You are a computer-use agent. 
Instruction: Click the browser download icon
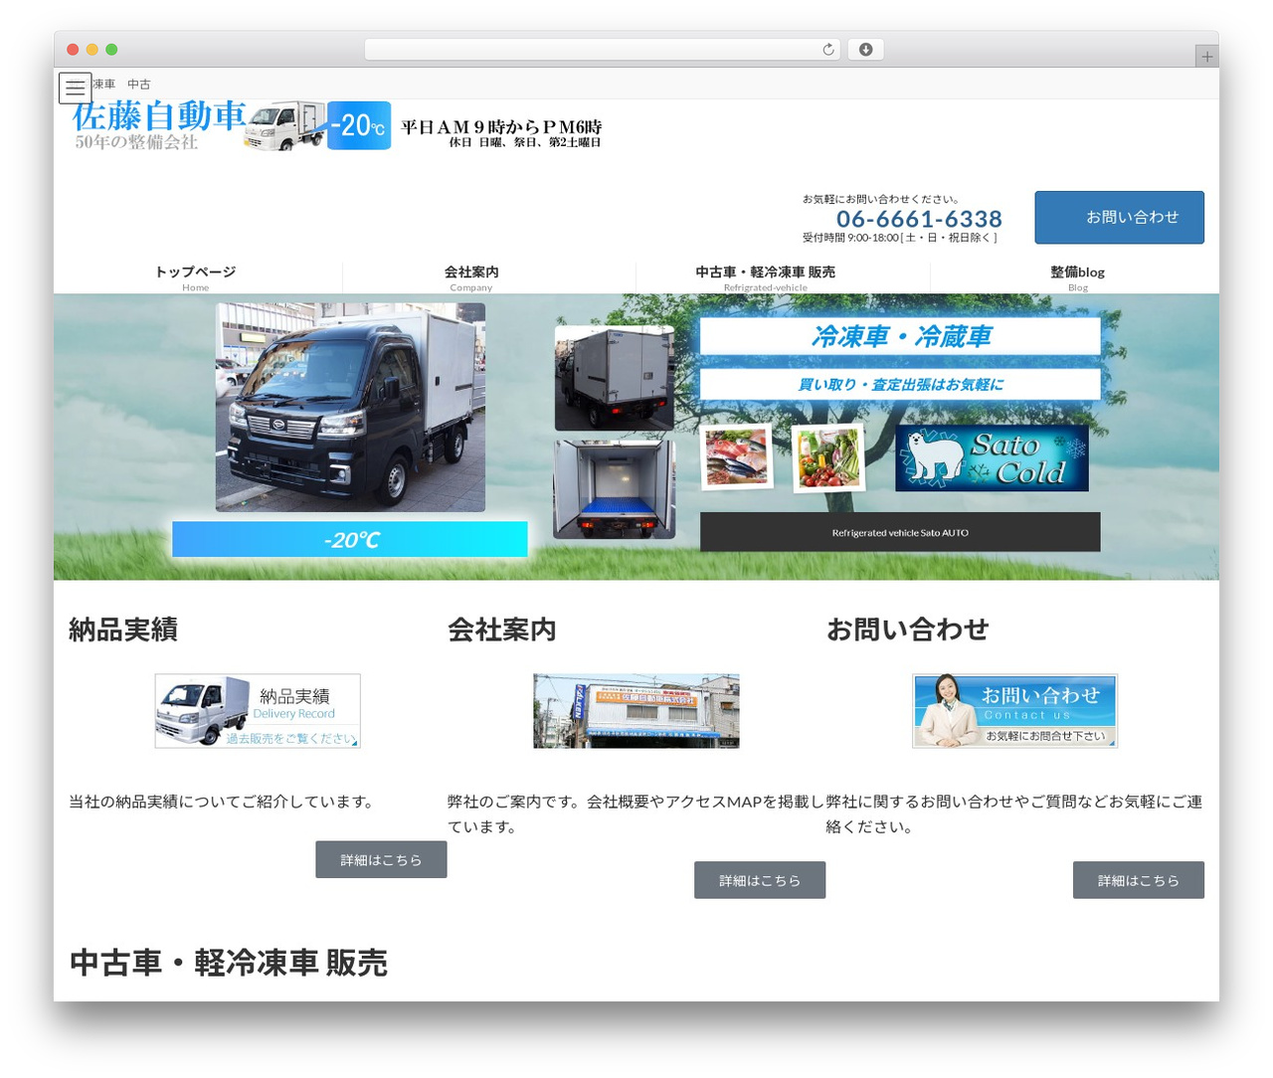coord(865,50)
